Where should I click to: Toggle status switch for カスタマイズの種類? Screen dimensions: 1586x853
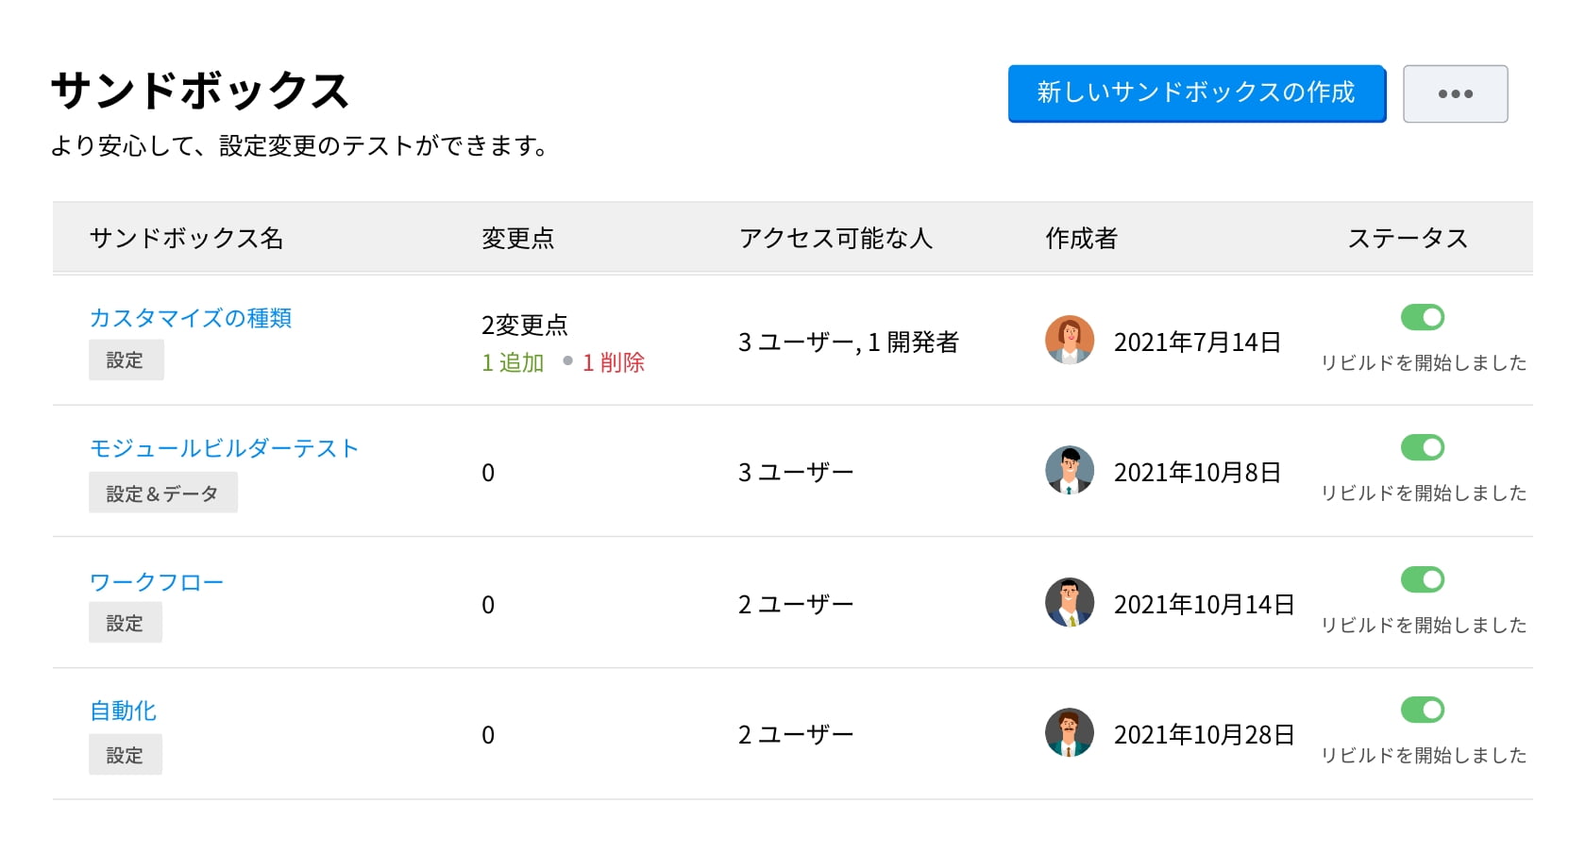(x=1423, y=318)
